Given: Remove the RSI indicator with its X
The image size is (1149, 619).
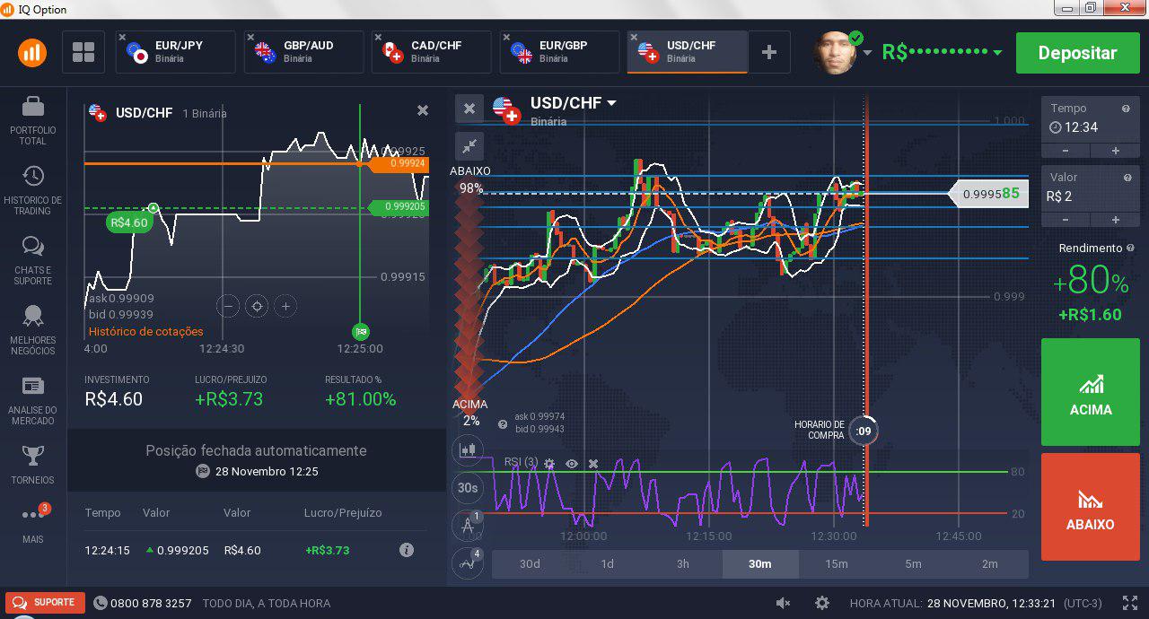Looking at the screenshot, I should point(592,464).
